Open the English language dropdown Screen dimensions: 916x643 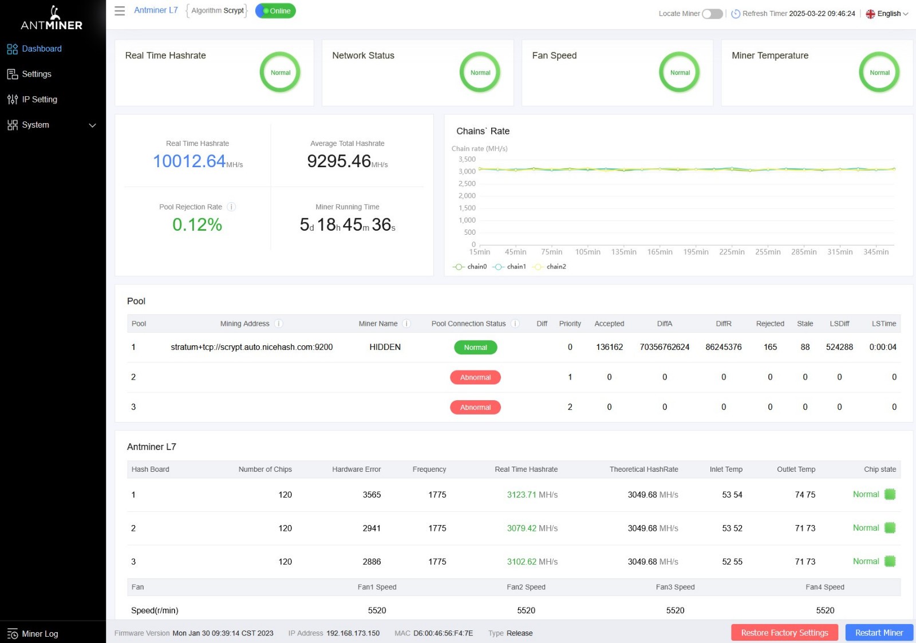(887, 14)
